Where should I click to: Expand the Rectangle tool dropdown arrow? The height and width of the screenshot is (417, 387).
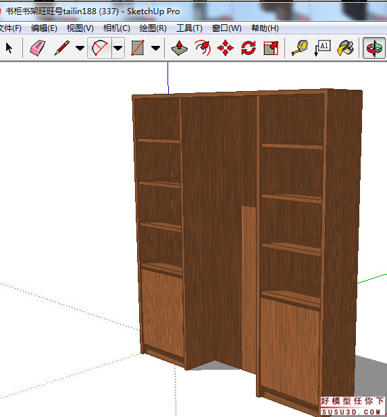pyautogui.click(x=156, y=48)
